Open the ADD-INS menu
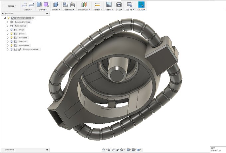The image size is (226, 153). pos(130,10)
